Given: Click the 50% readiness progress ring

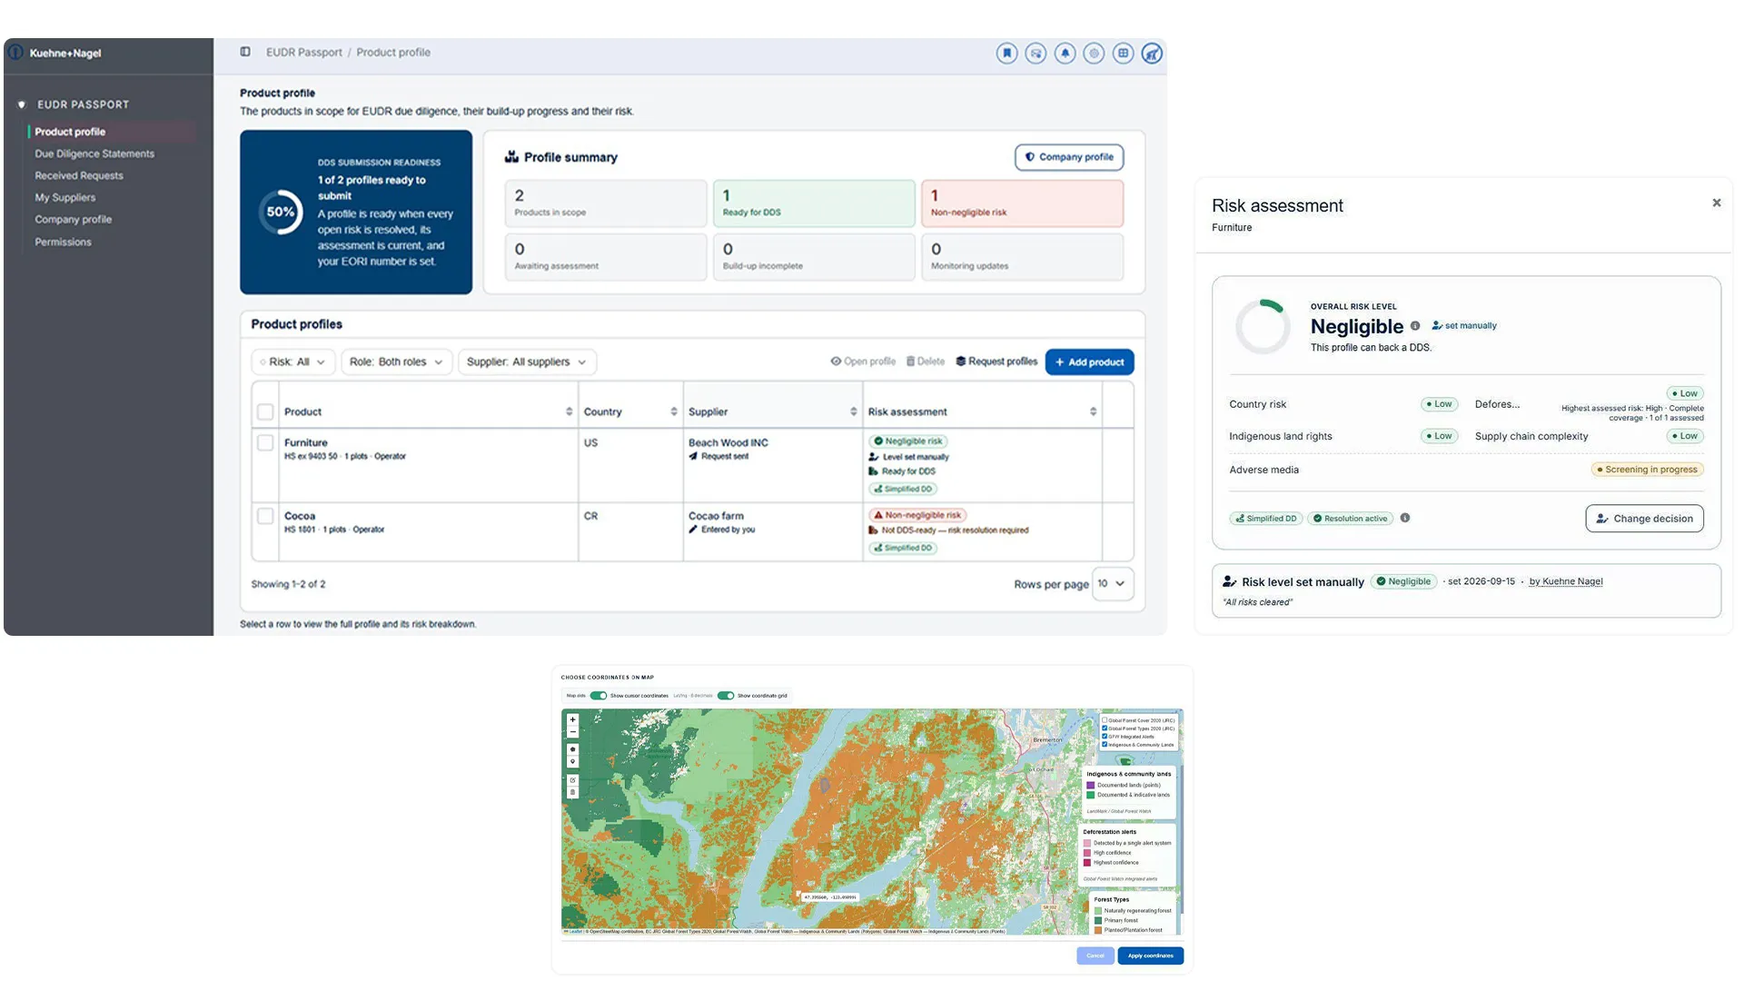Looking at the screenshot, I should point(281,212).
